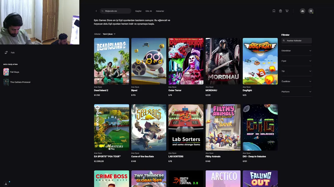The image size is (334, 187).
Task: Open the gift icon in header
Action: (281, 11)
